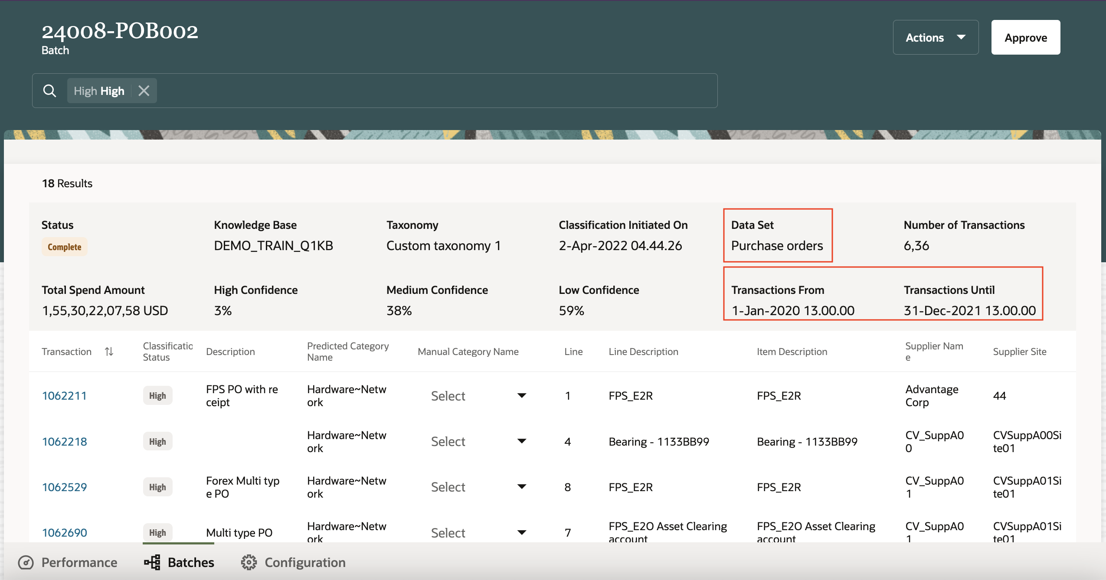Click the Performance gauge icon
The height and width of the screenshot is (580, 1106).
point(26,562)
